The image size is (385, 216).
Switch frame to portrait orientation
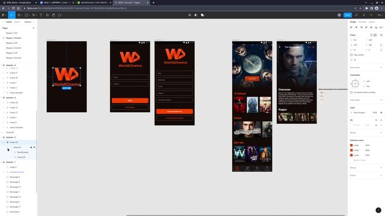pos(371,35)
